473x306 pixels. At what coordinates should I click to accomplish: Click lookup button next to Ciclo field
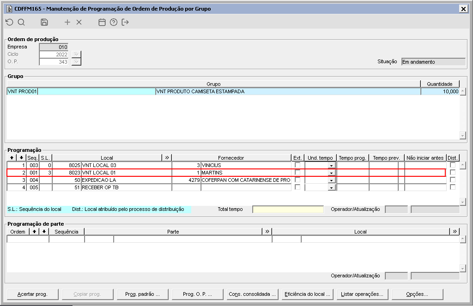pos(76,54)
